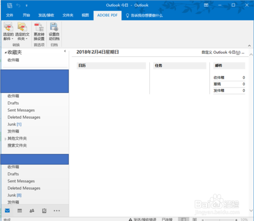The width and height of the screenshot is (254, 221).
Task: Open 发件箱 in the 邮件 summary list
Action: (x=219, y=91)
